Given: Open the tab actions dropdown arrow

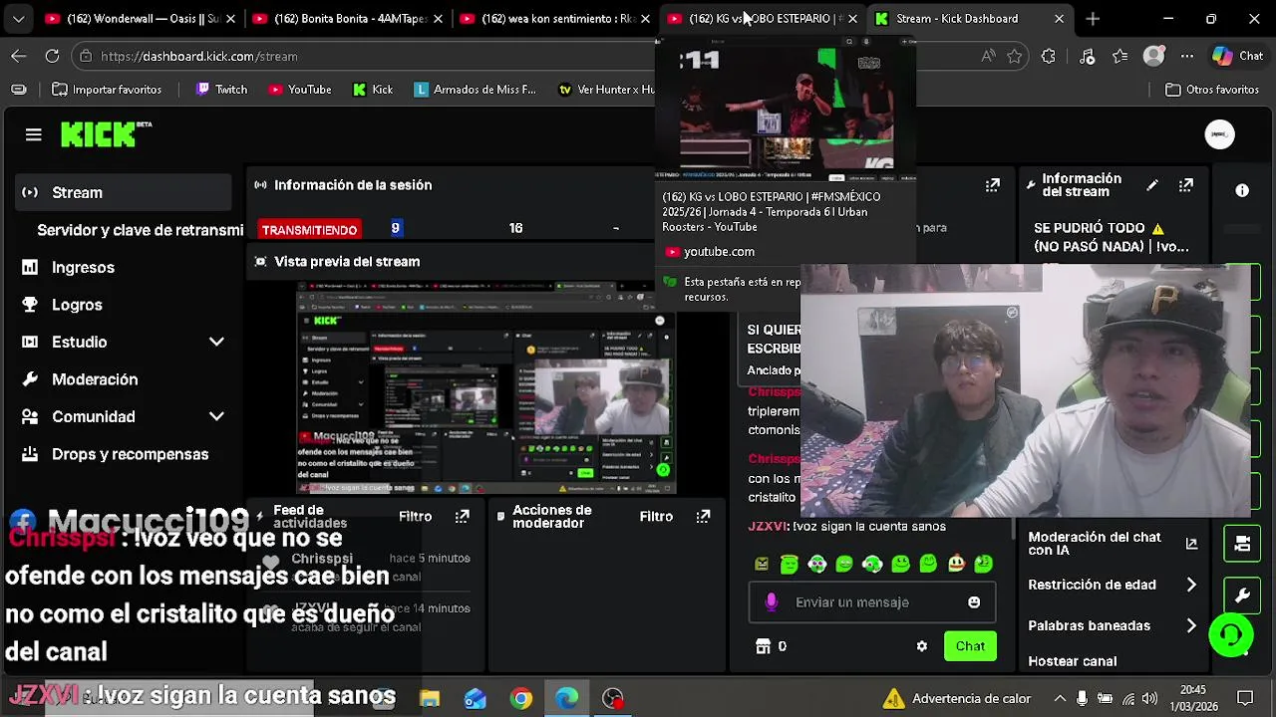Looking at the screenshot, I should pos(18,18).
